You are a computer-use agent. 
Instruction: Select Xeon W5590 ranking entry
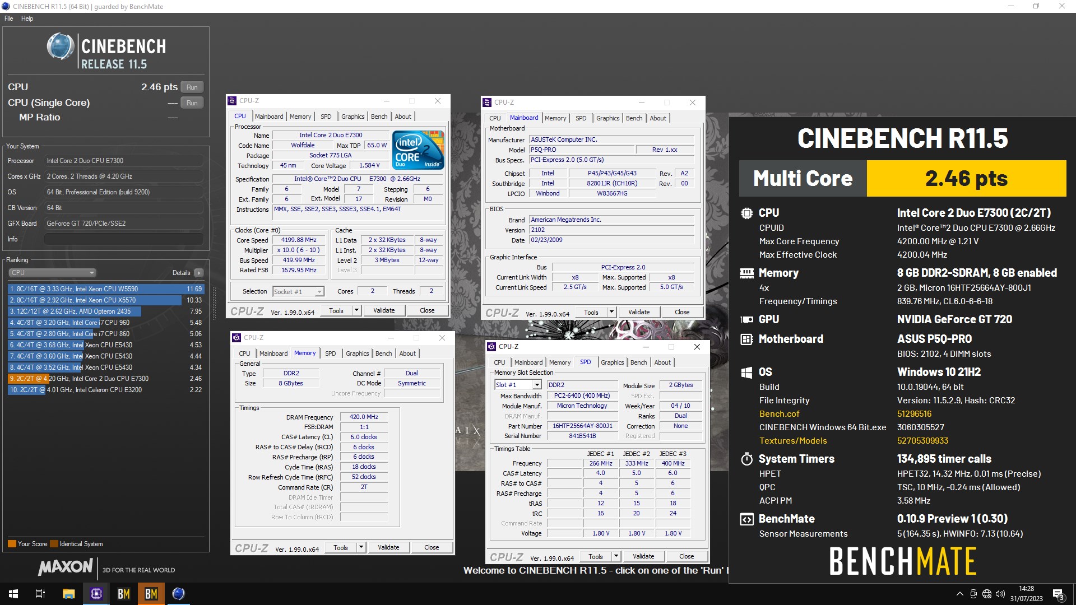[106, 289]
